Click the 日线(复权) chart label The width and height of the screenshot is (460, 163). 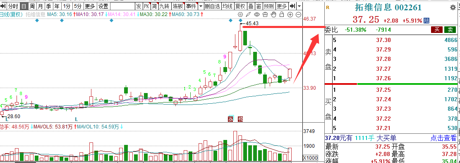12,14
